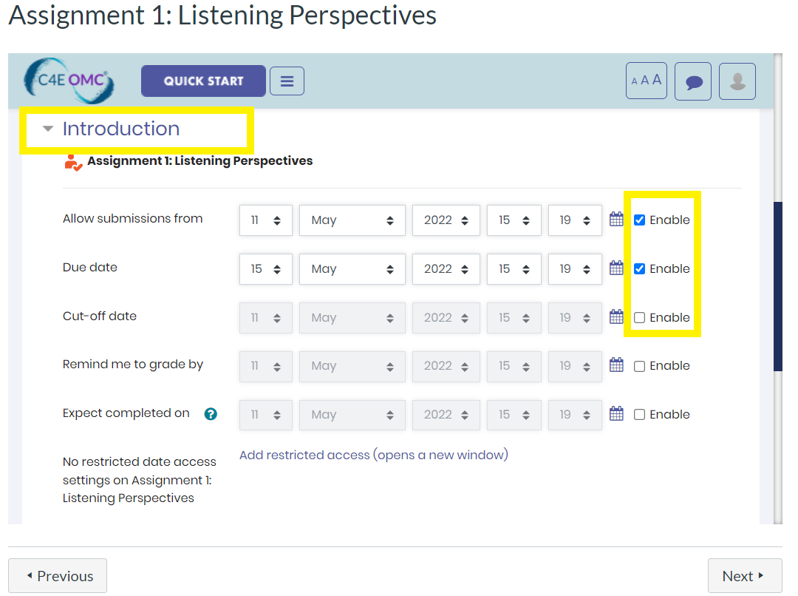
Task: Open calendar picker for Due date
Action: pyautogui.click(x=616, y=268)
